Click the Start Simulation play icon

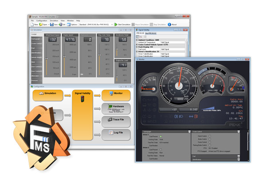(x=117, y=24)
